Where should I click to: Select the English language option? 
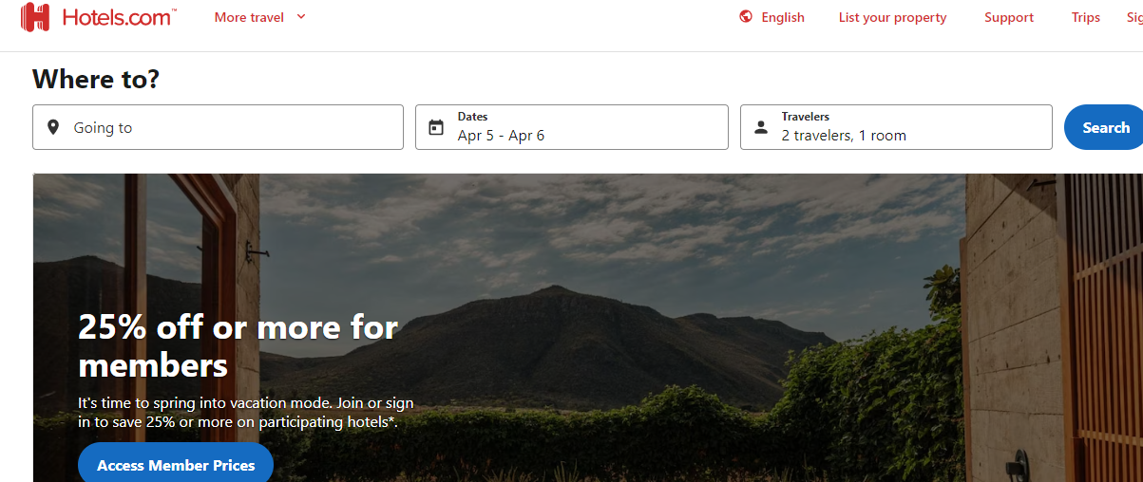(x=783, y=17)
